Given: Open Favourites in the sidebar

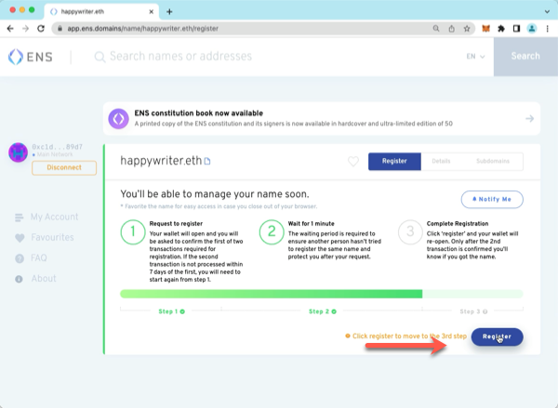Looking at the screenshot, I should click(45, 237).
